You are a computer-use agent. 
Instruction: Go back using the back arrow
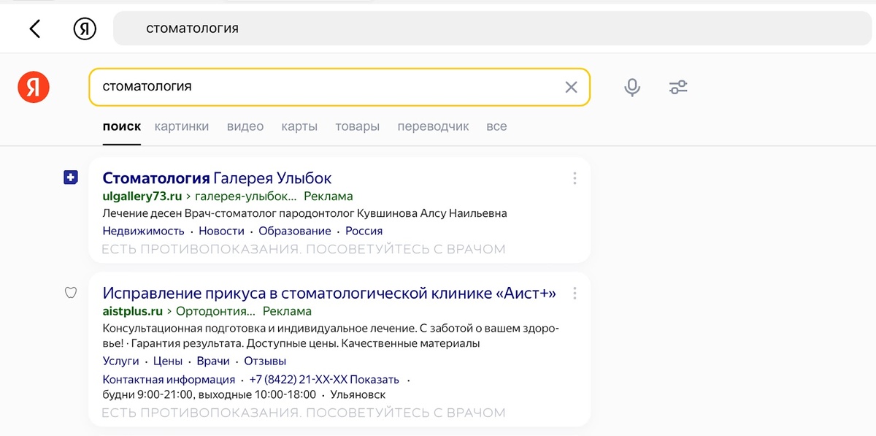(35, 28)
